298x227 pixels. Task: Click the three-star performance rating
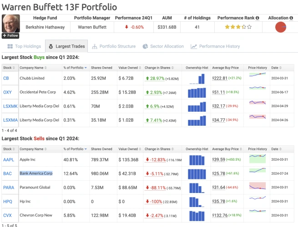coord(238,27)
